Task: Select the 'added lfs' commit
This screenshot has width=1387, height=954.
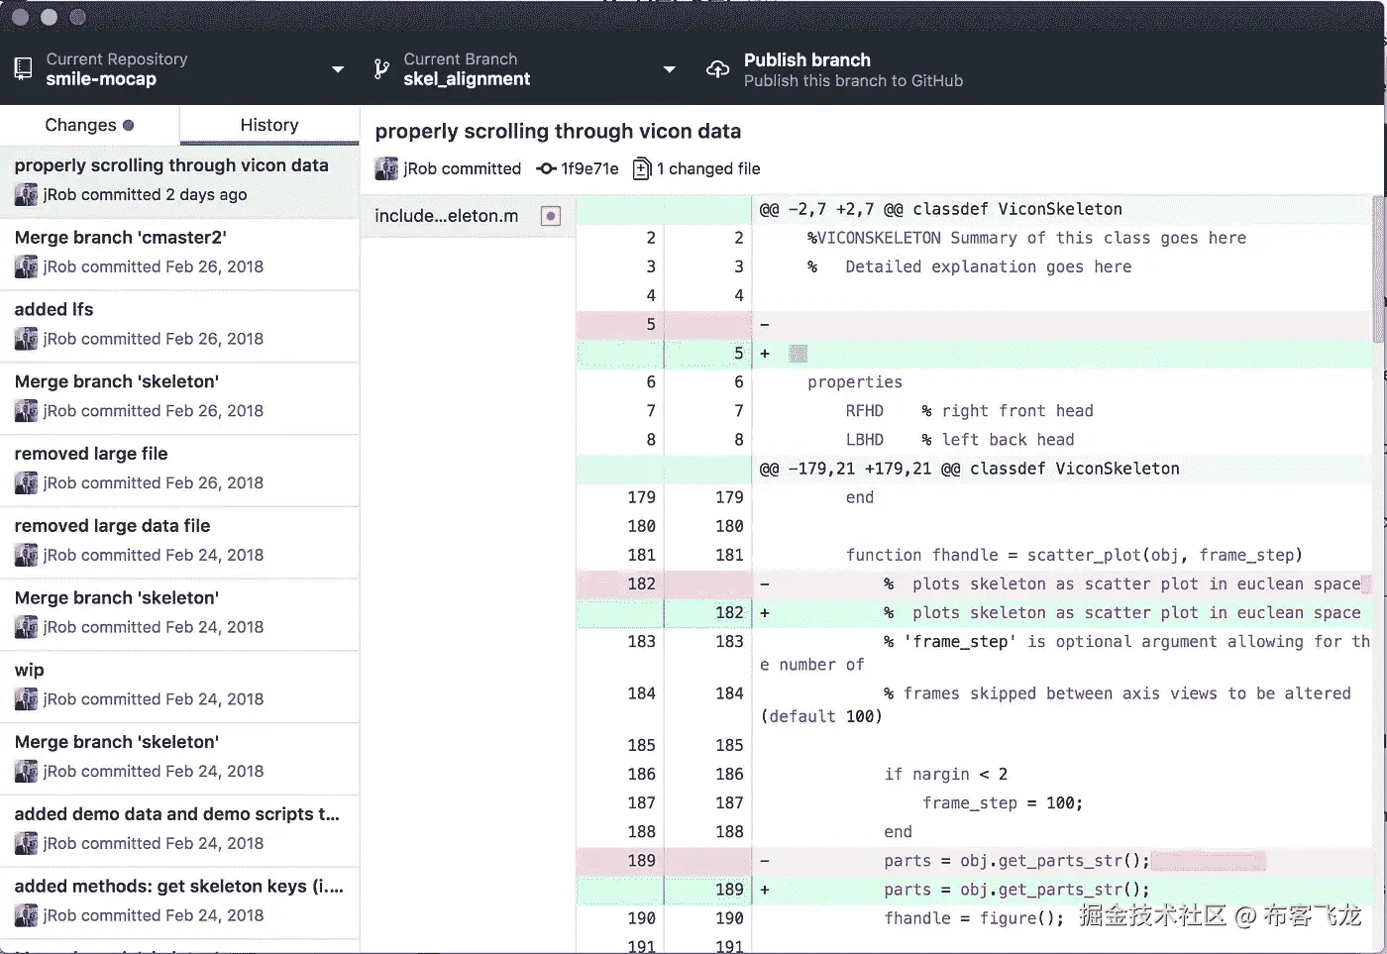Action: point(179,326)
